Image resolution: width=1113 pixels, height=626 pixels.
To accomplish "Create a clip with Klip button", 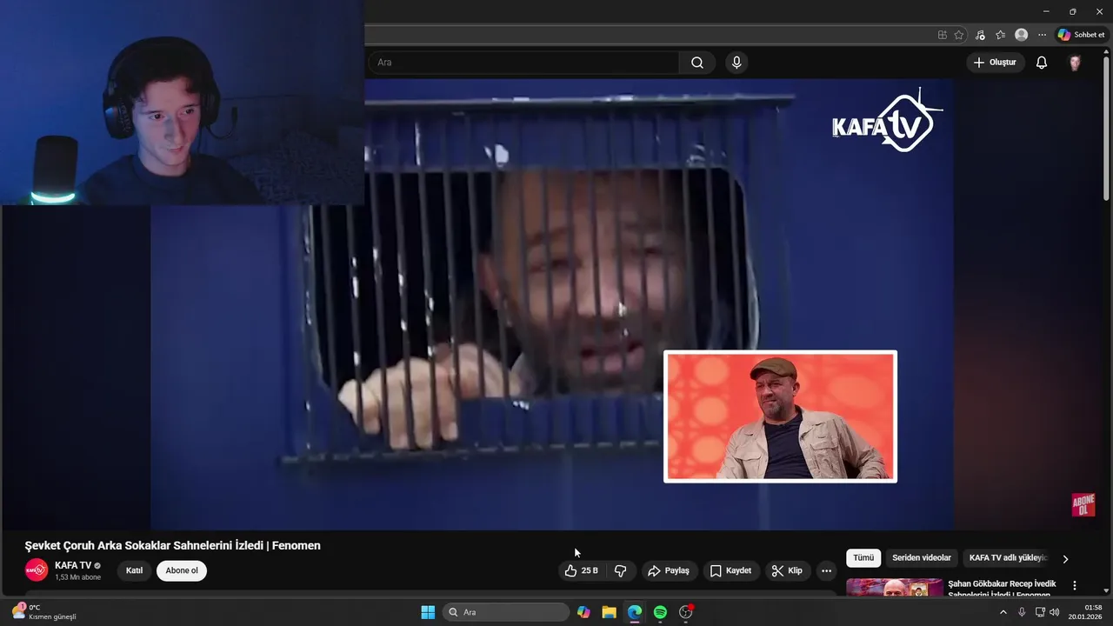I will coord(787,570).
